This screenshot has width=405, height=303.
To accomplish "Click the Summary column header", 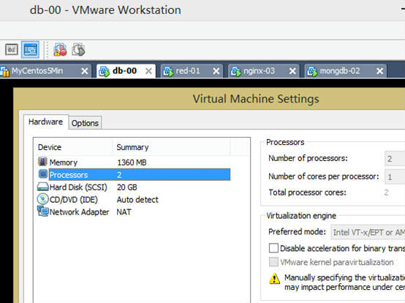I will 171,147.
